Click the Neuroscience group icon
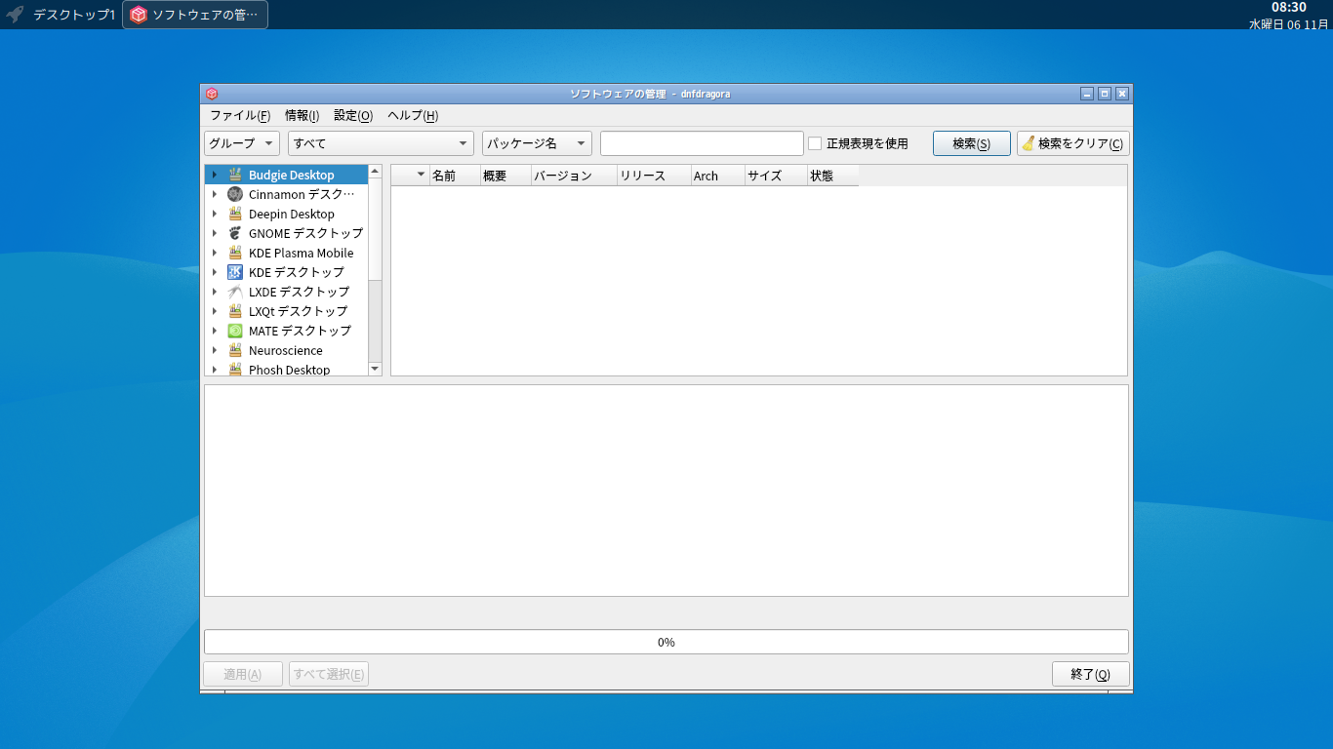This screenshot has width=1333, height=749. coord(235,350)
